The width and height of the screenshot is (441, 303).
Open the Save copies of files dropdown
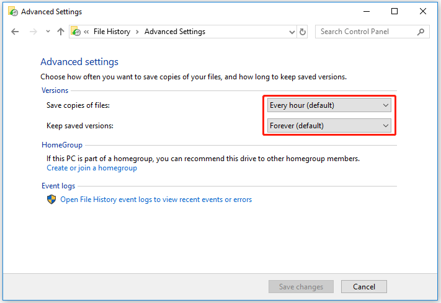[x=329, y=105]
